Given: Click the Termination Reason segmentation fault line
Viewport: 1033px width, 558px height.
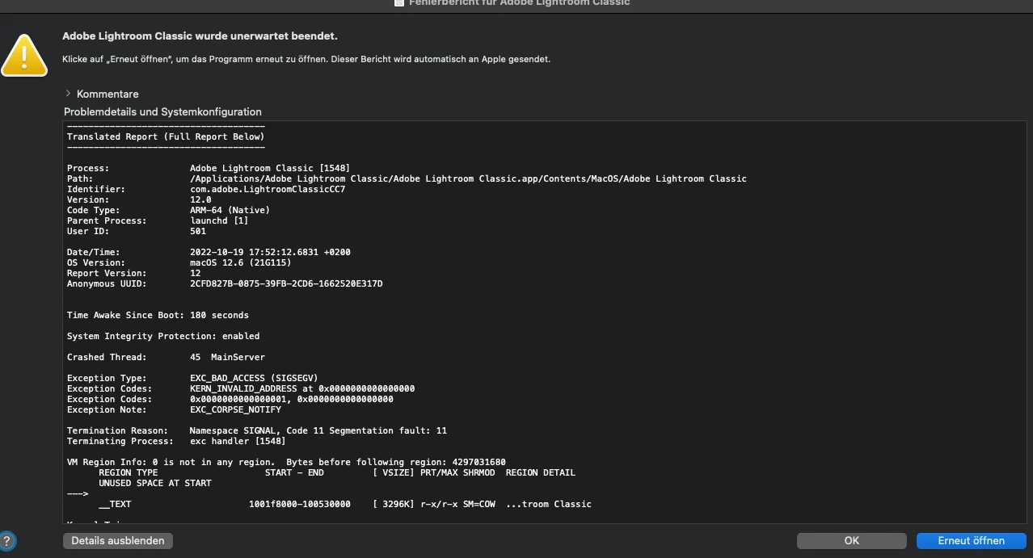Looking at the screenshot, I should (257, 430).
